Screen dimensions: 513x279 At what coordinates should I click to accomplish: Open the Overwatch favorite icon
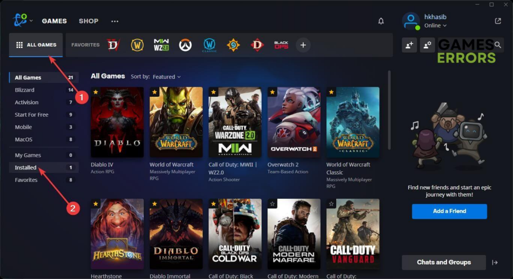click(x=185, y=45)
